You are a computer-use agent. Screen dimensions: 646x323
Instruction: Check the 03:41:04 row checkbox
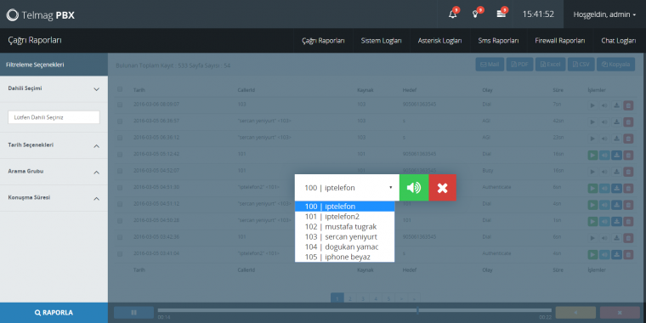click(x=120, y=254)
